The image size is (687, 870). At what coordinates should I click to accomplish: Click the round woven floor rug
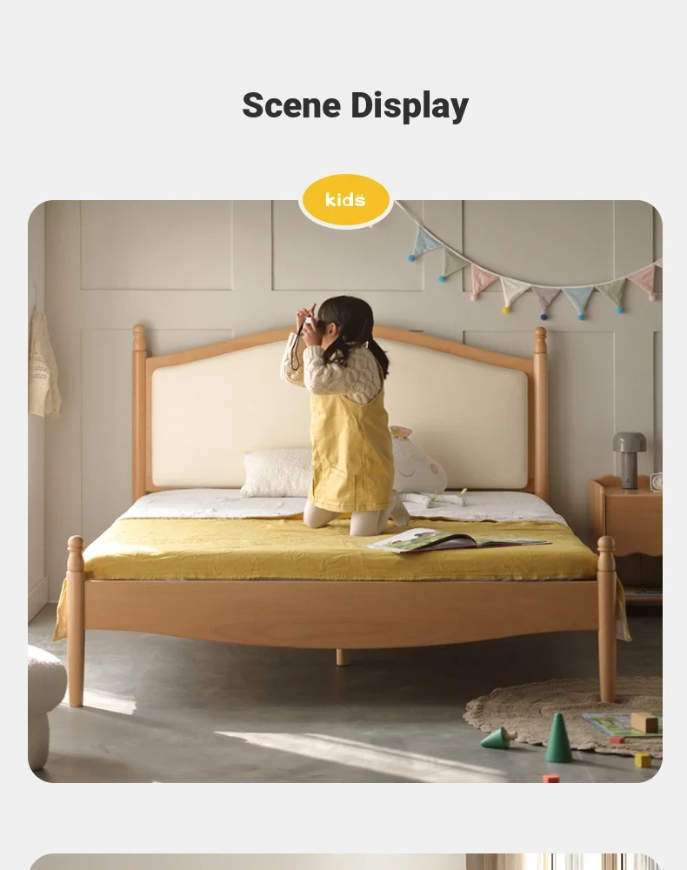click(564, 715)
